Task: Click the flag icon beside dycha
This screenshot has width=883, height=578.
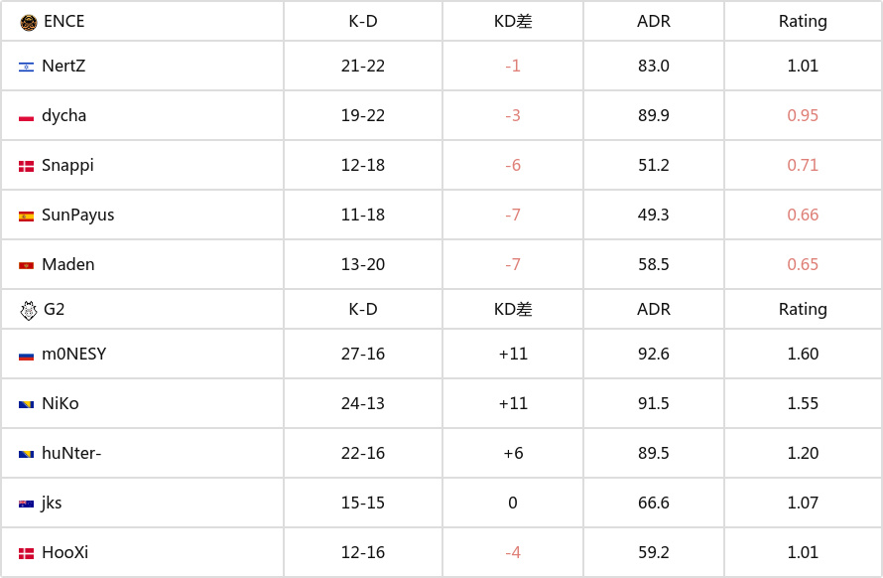Action: (26, 116)
